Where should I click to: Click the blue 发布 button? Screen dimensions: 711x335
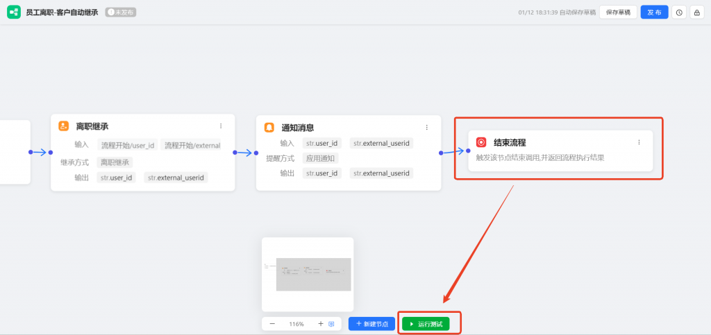coord(654,12)
